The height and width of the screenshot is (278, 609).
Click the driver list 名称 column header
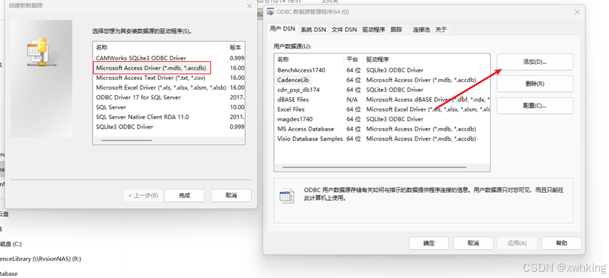pos(159,47)
